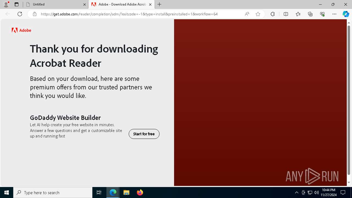This screenshot has height=198, width=352.
Task: Restore down the browser window
Action: (333, 4)
